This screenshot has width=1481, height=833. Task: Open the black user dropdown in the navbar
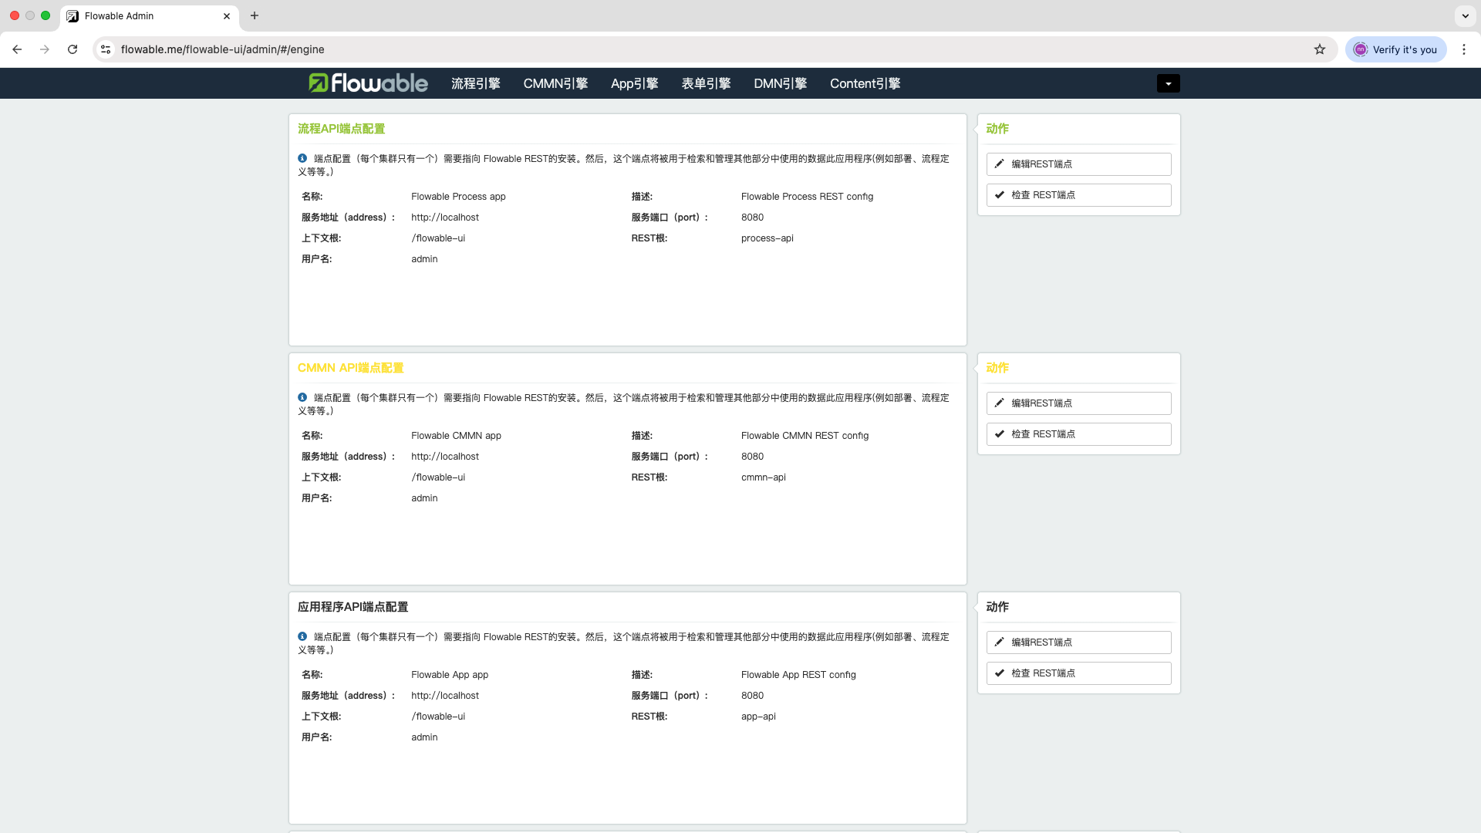(x=1168, y=83)
